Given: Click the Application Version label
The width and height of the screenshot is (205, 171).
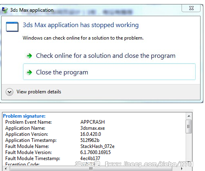Looking at the screenshot, I should click(27, 134).
